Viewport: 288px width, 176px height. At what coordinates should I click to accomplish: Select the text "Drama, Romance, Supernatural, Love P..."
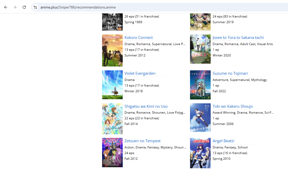pyautogui.click(x=155, y=44)
